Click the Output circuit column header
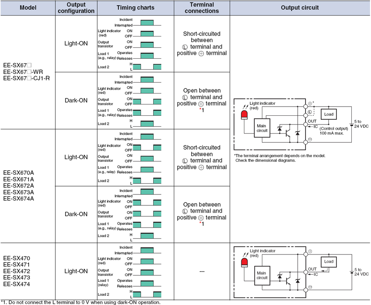Screen dimensions: 371x305 point(299,8)
